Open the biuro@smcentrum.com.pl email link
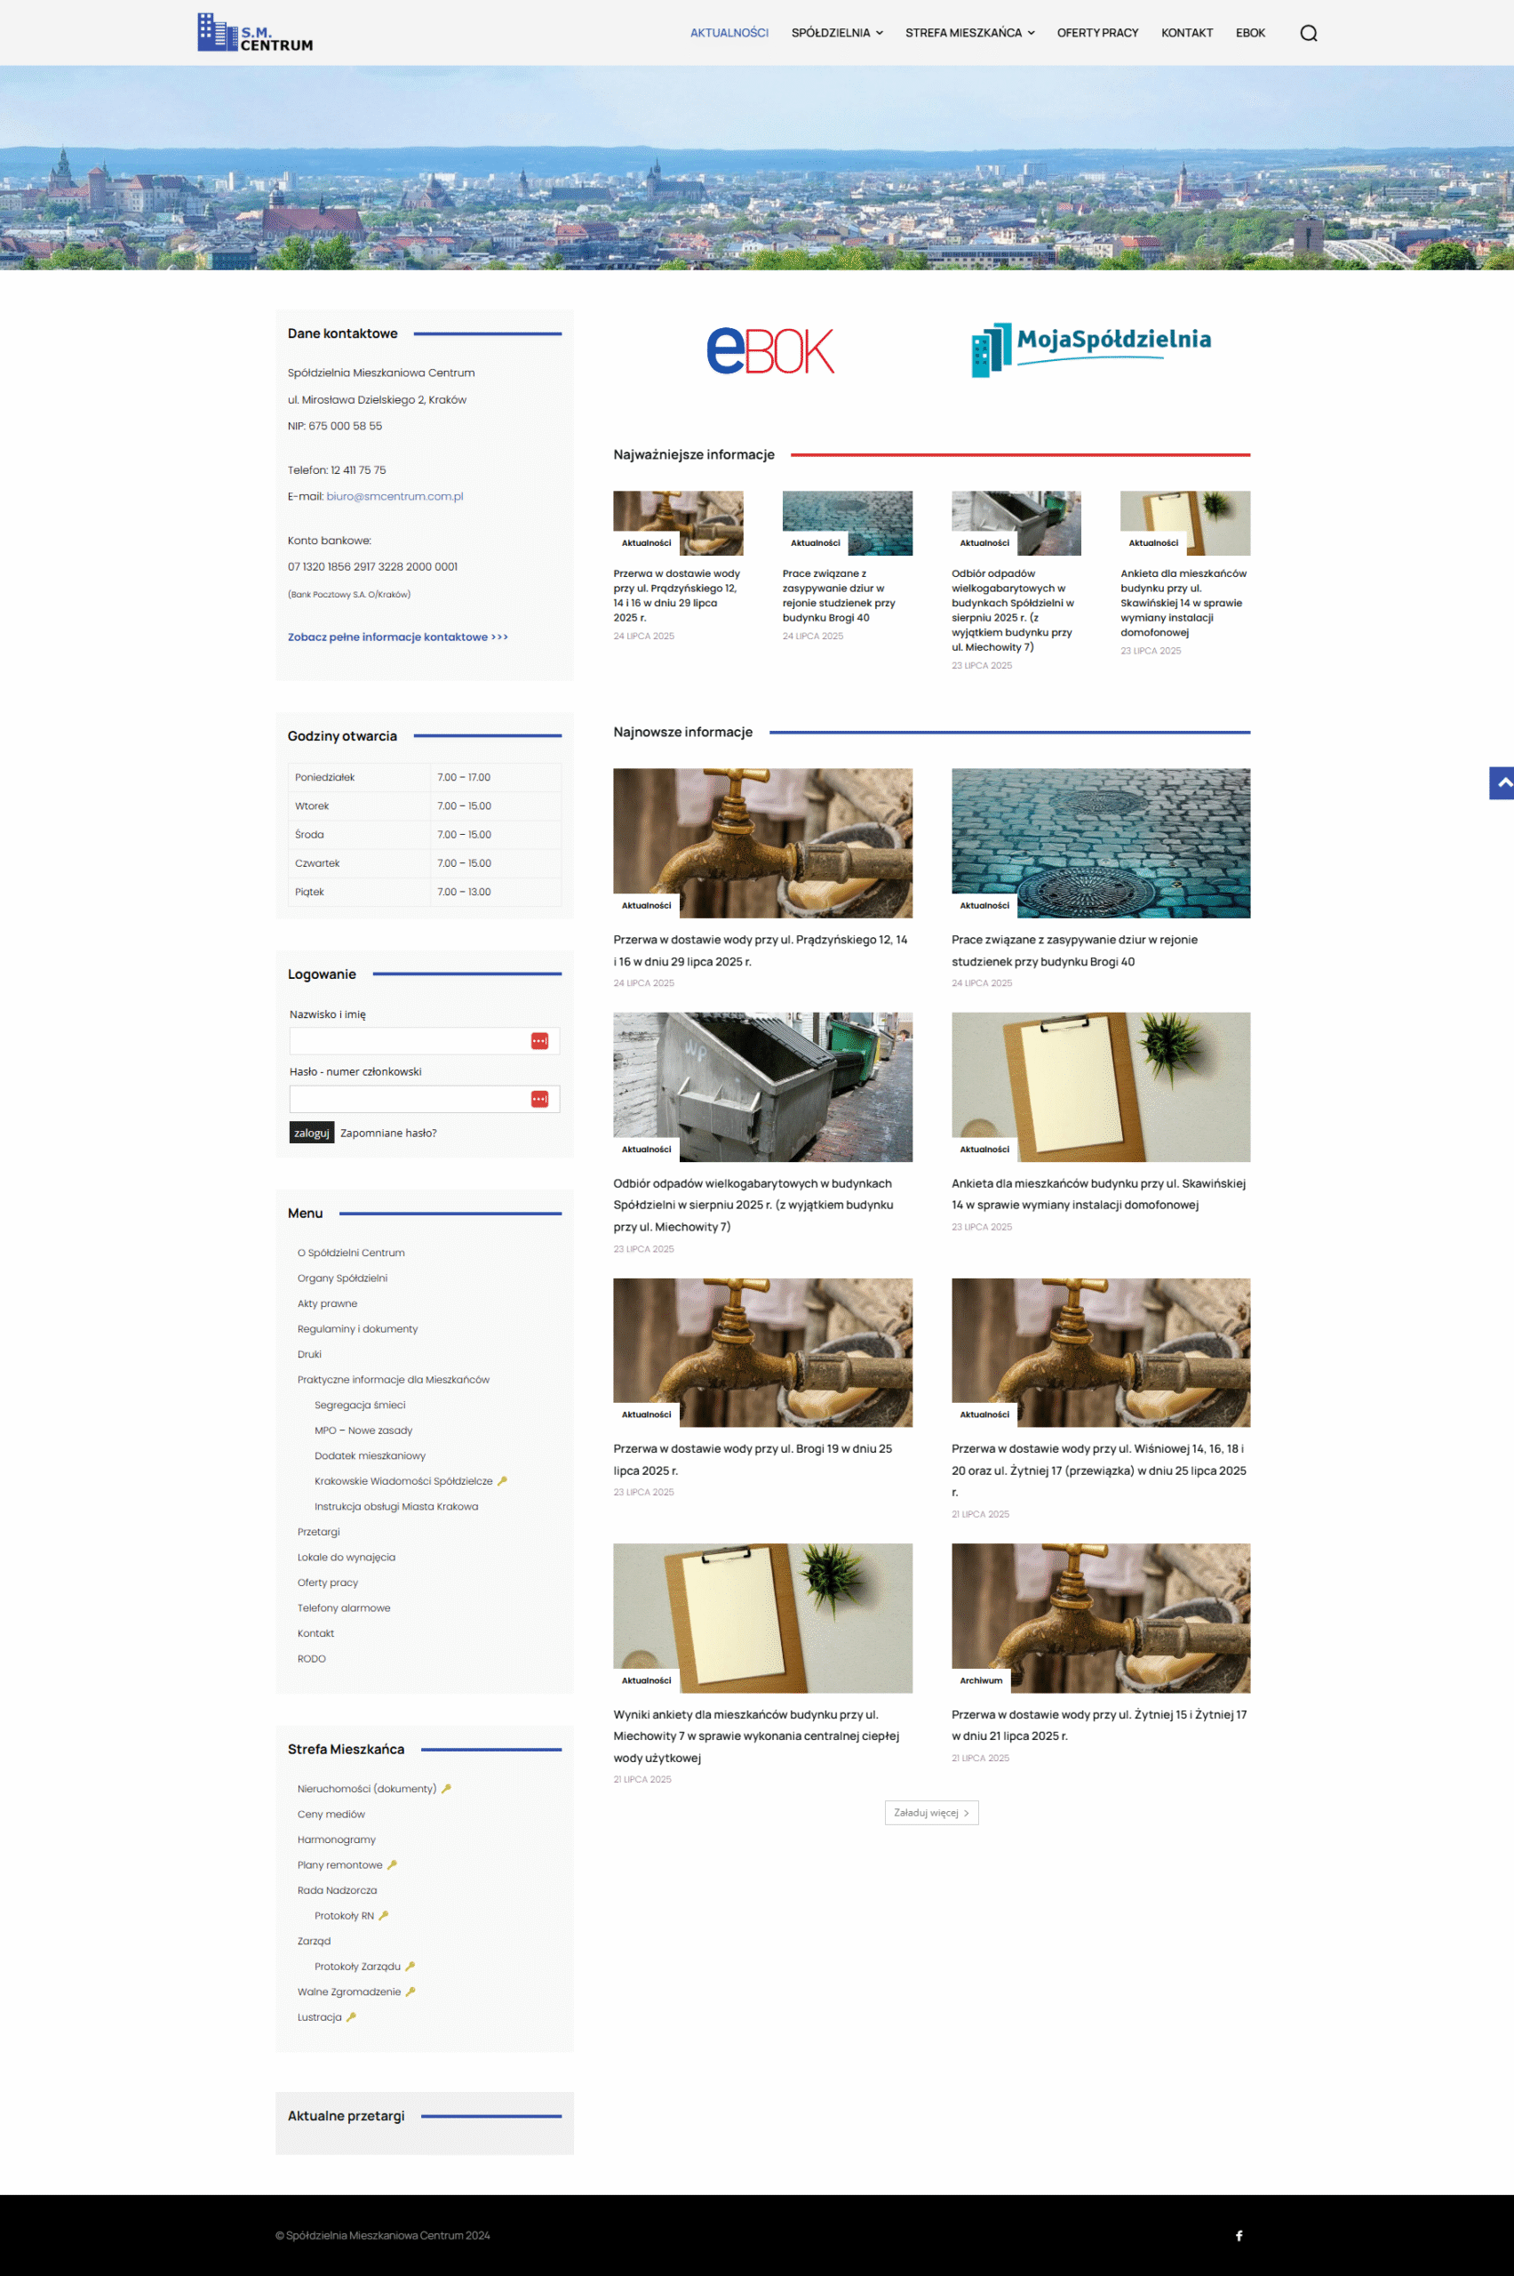The image size is (1514, 2276). click(394, 497)
